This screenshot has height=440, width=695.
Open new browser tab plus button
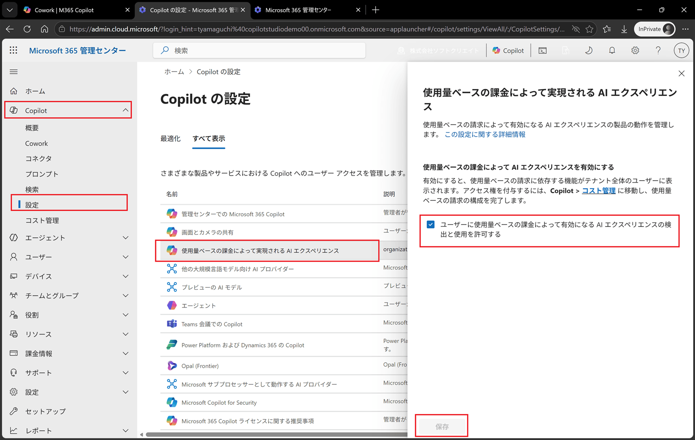coord(375,10)
